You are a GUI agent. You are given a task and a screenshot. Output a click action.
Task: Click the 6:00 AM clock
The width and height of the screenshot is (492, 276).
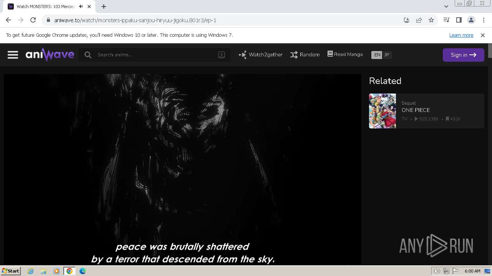(472, 271)
